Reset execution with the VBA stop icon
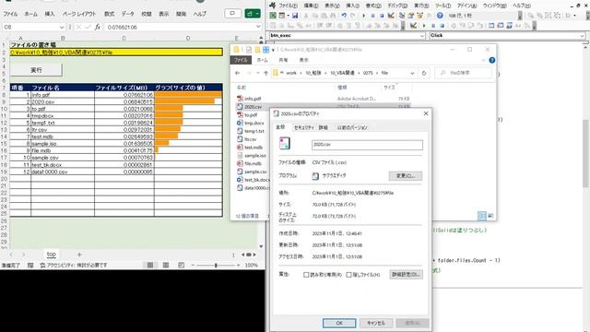The image size is (590, 332). [382, 16]
